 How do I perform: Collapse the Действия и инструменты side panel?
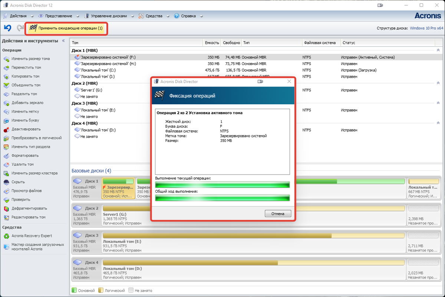pyautogui.click(x=63, y=41)
